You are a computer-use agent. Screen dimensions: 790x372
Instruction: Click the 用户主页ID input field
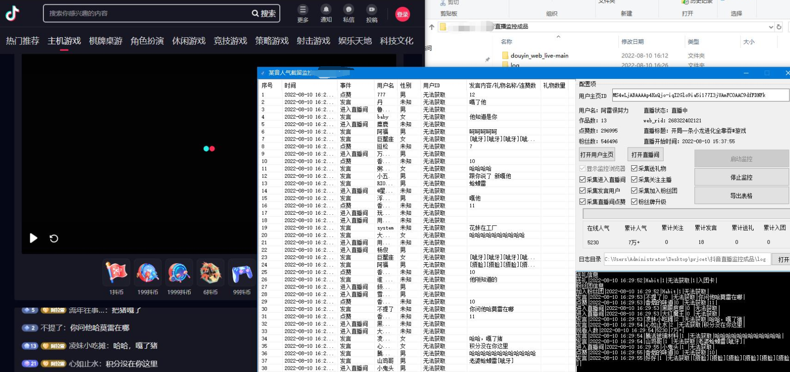pyautogui.click(x=700, y=95)
